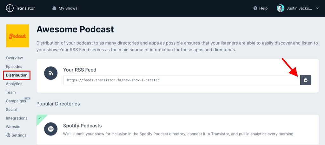325x145 pixels.
Task: Open Campaigns beta section
Action: click(x=16, y=101)
